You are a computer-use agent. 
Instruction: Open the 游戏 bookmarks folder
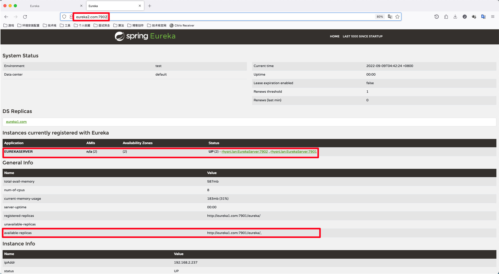click(9, 25)
